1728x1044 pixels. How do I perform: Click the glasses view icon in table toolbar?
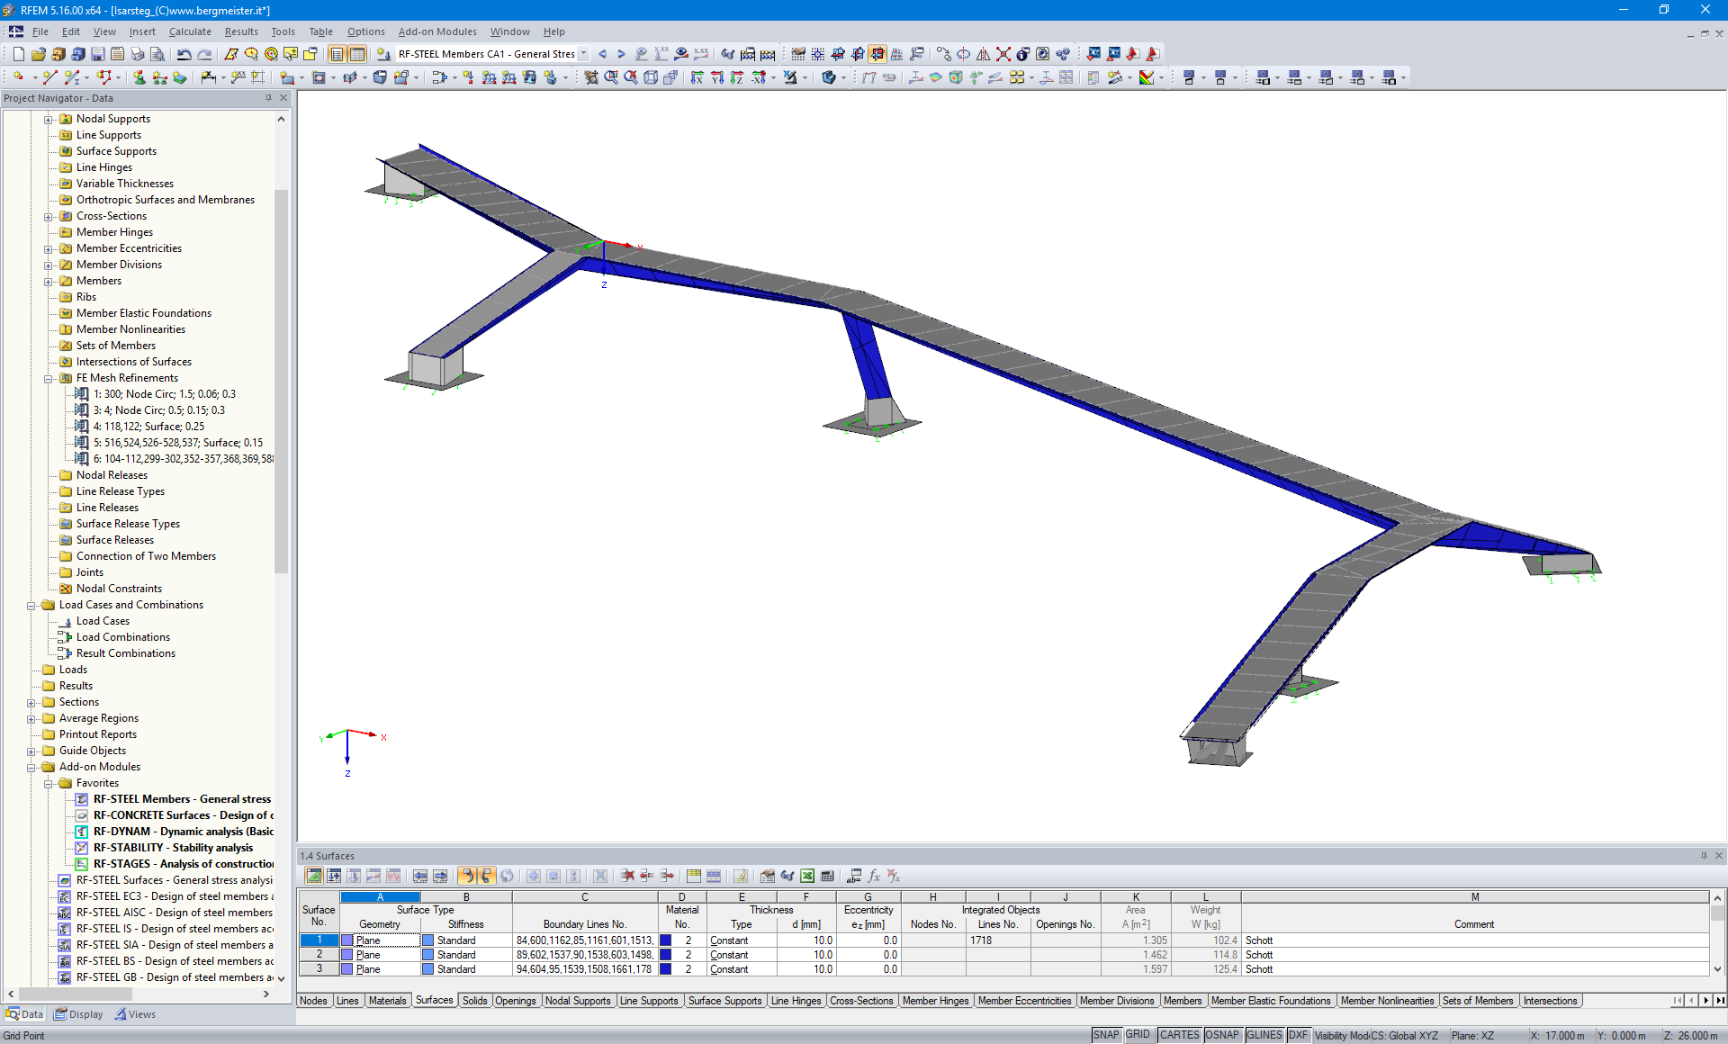[787, 875]
